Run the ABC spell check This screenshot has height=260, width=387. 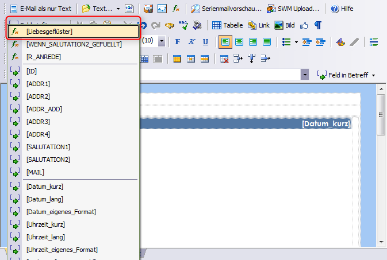click(183, 25)
